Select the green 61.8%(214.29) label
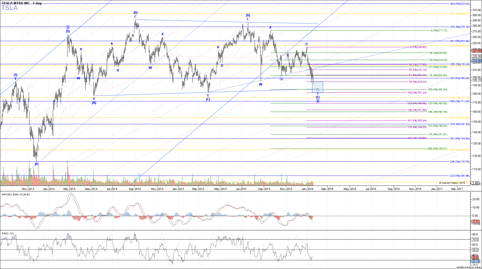This screenshot has height=269, width=482. 438,67
